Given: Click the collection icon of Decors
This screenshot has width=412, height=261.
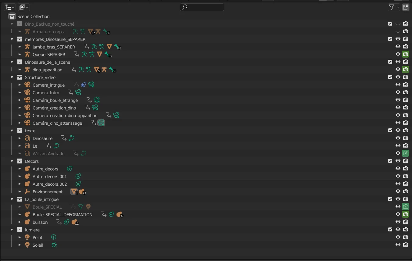Looking at the screenshot, I should pyautogui.click(x=20, y=161).
